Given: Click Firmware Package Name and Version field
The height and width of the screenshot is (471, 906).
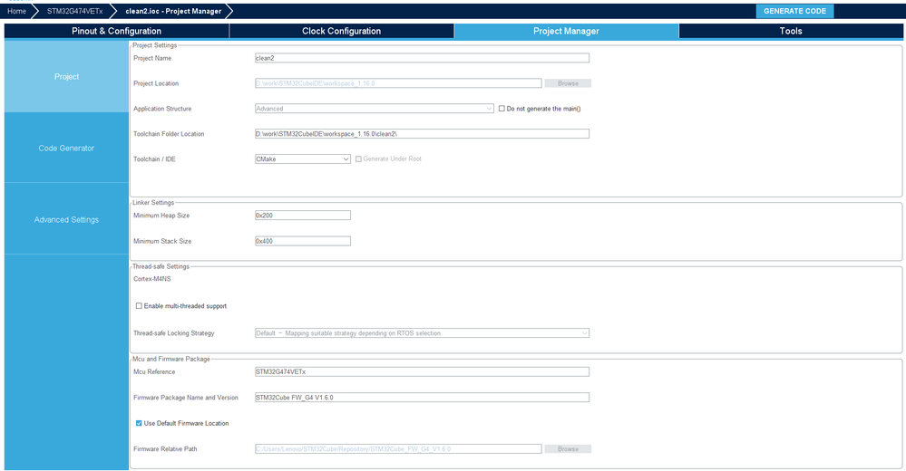Looking at the screenshot, I should pyautogui.click(x=422, y=398).
